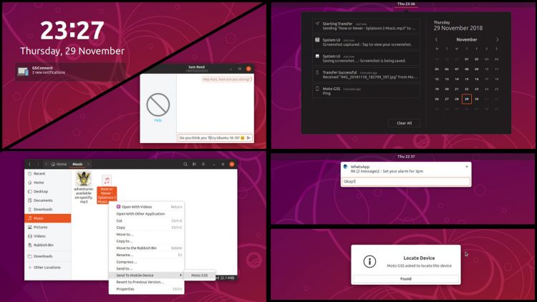Choose Copy to… from the context menu
Screen dimensions: 537x302
point(146,241)
